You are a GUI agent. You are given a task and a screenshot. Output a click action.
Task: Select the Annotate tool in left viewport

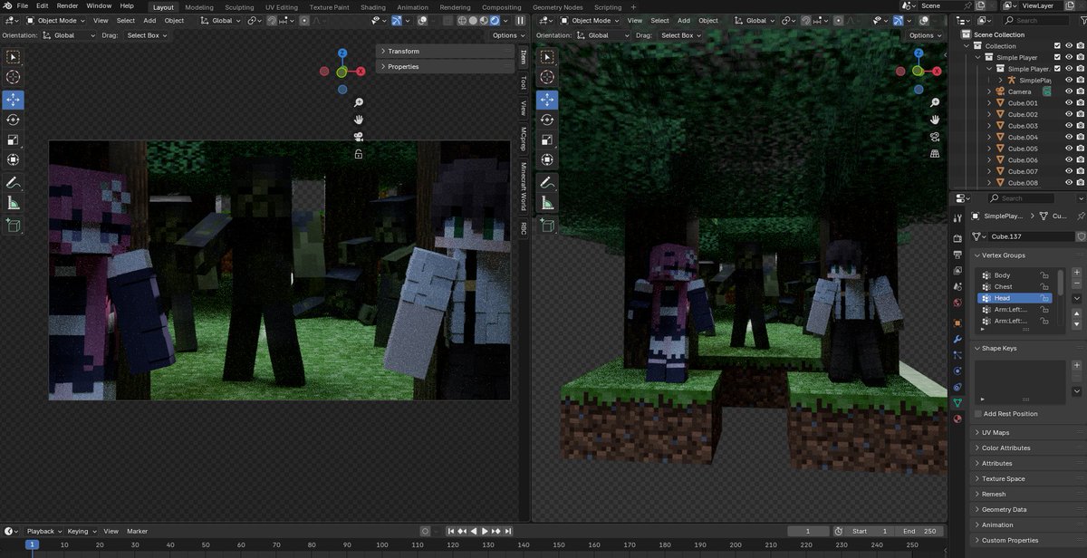[14, 183]
